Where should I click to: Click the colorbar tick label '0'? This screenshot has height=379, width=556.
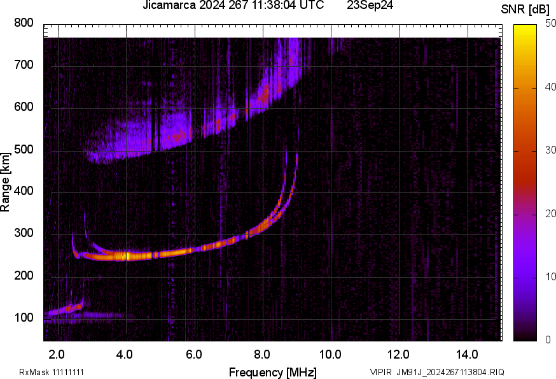click(x=548, y=340)
